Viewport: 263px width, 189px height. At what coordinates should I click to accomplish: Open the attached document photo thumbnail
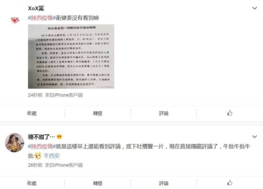71,56
